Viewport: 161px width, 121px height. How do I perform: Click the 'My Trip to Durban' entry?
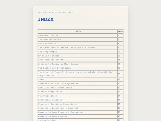tap(78, 56)
